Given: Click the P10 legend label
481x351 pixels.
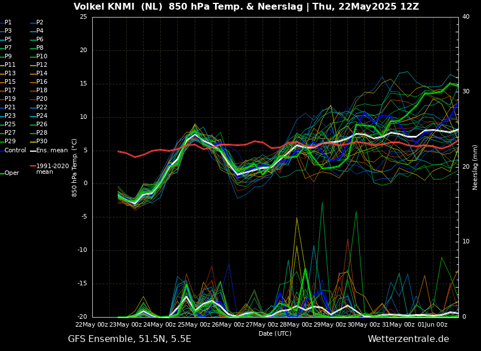Looking at the screenshot, I should pos(42,57).
